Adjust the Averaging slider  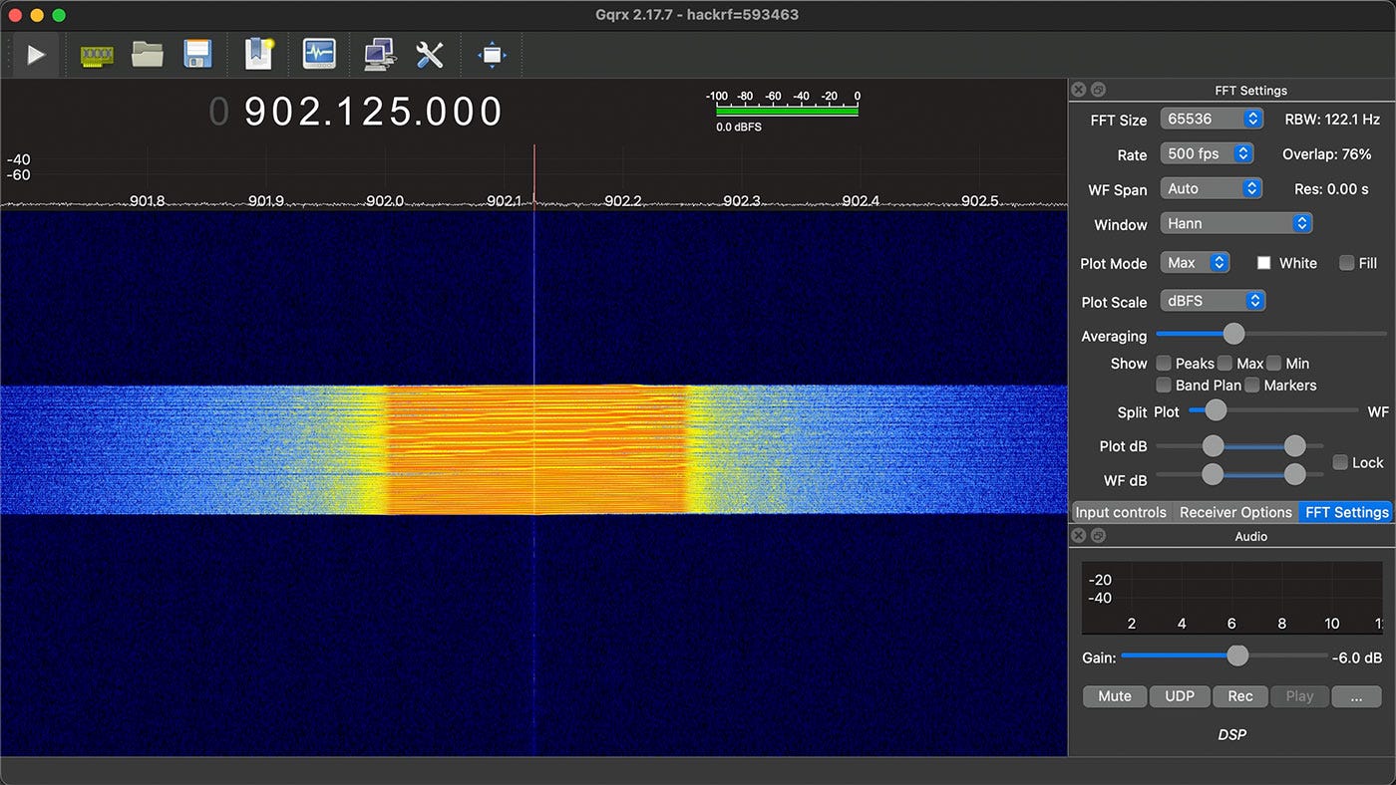coord(1233,334)
